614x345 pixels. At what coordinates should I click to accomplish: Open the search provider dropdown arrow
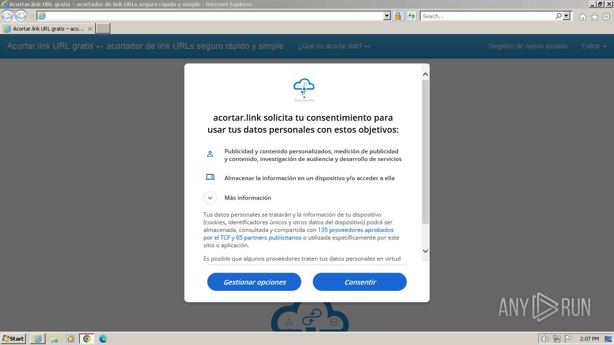[567, 16]
